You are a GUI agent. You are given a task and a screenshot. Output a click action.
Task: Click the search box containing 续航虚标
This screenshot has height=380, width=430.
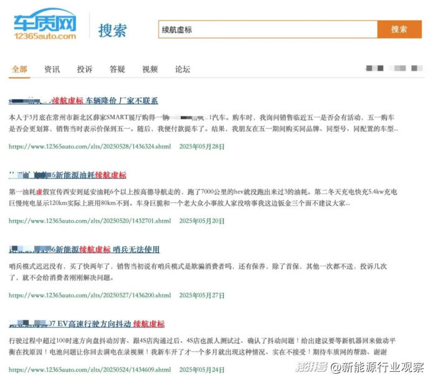[x=268, y=29]
